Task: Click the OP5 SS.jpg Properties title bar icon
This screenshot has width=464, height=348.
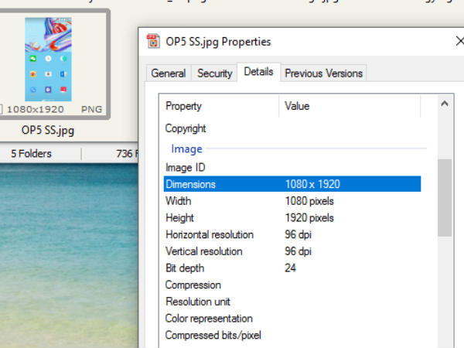Action: coord(154,42)
